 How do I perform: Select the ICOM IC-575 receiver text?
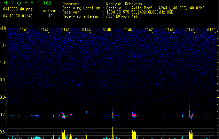click(x=140, y=12)
